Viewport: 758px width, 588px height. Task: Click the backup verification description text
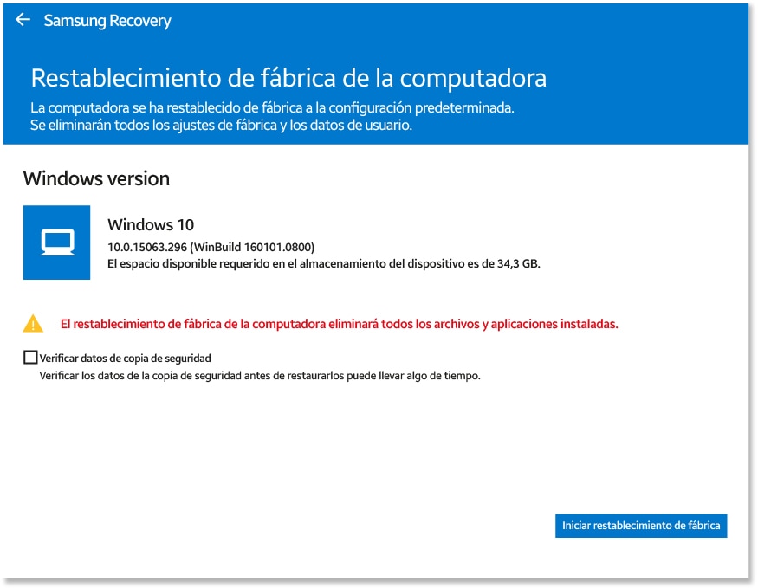coord(260,376)
